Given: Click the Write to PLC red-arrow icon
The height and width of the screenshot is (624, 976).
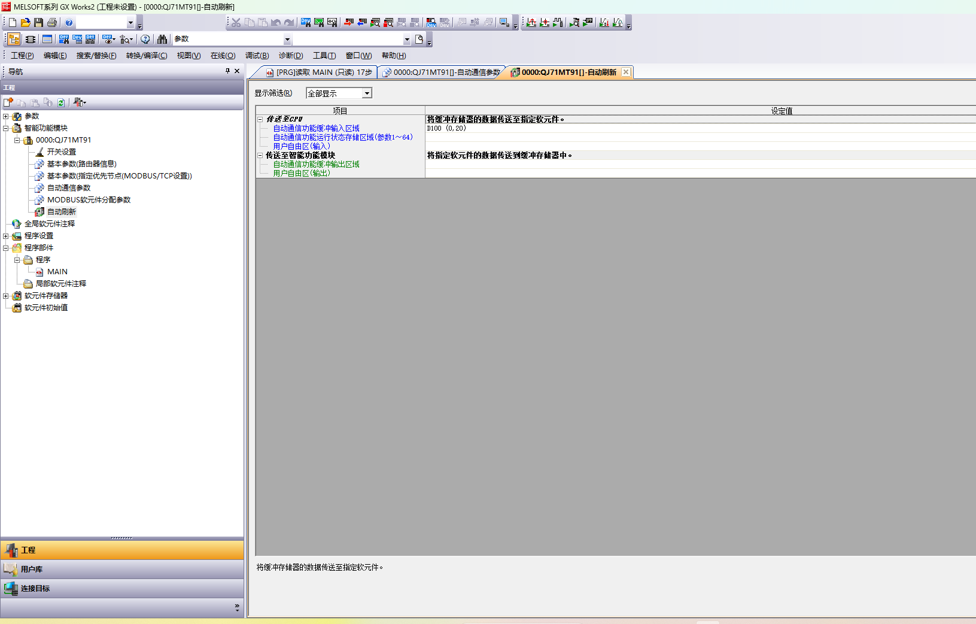Looking at the screenshot, I should (x=349, y=23).
